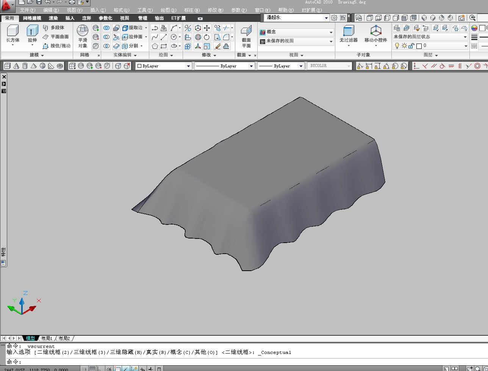
Task: Open the 未保存的视图 view dropdown
Action: click(x=331, y=41)
